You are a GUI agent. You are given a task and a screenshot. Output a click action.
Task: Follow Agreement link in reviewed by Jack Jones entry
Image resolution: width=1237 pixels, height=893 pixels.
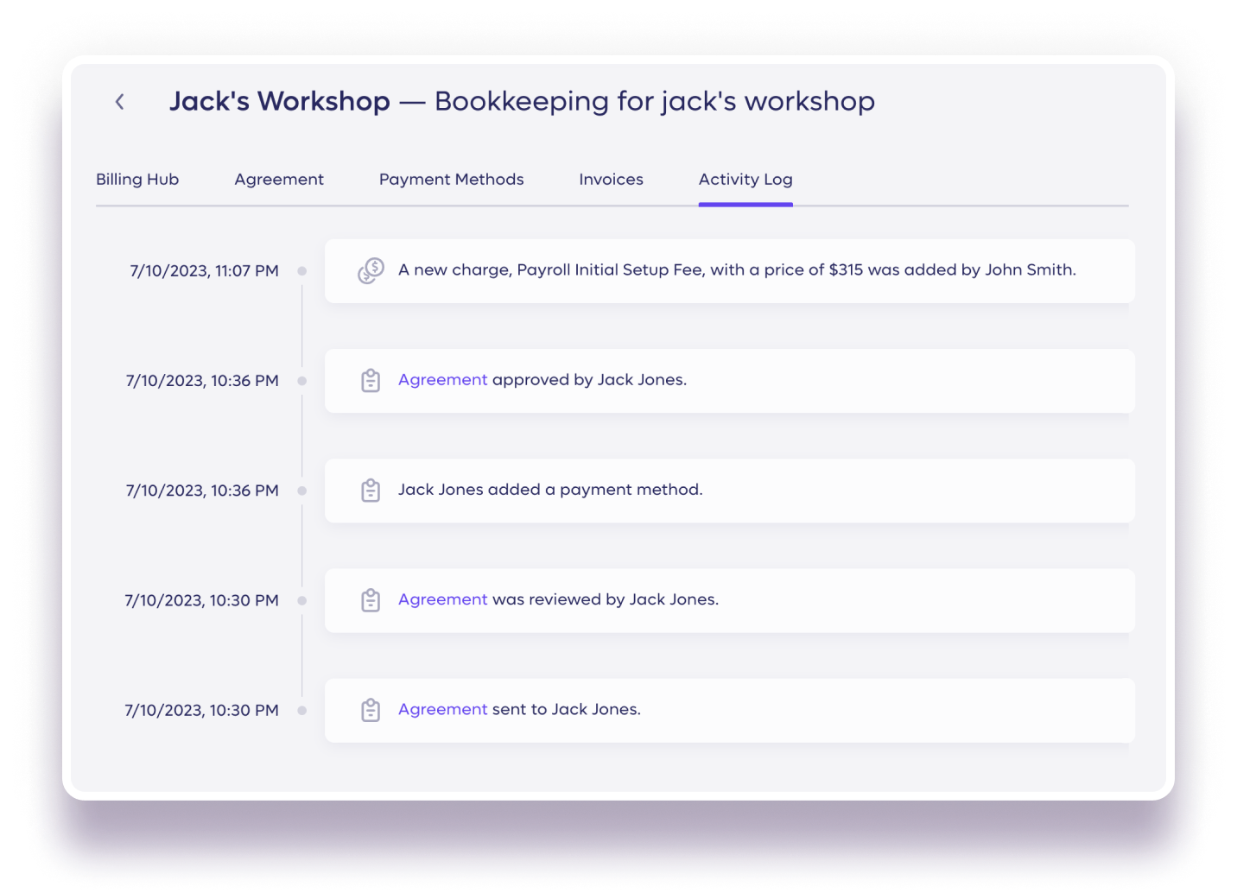point(442,599)
